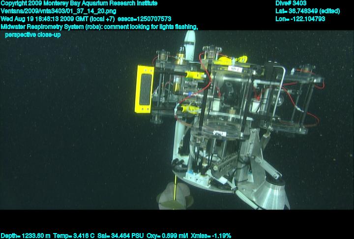Click the Lat= 36.748349 (edited) reading
The image size is (354, 239).
coord(307,11)
